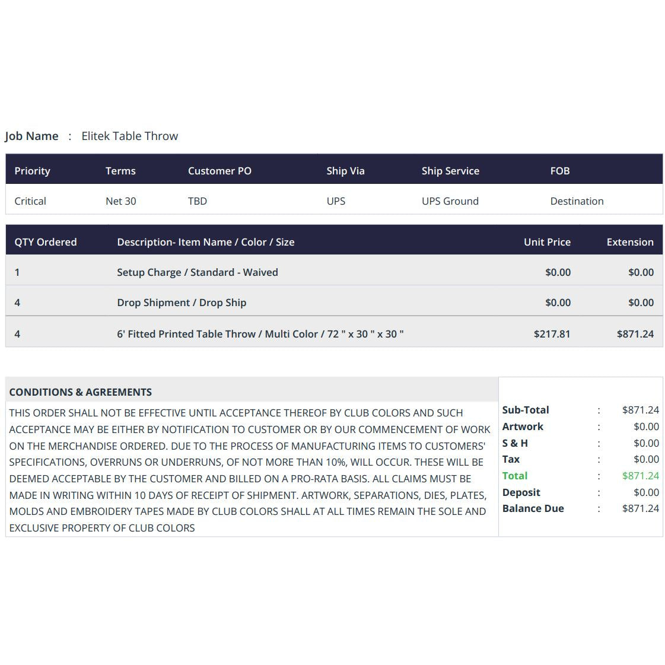
Task: Click the FOB column header
Action: 560,171
